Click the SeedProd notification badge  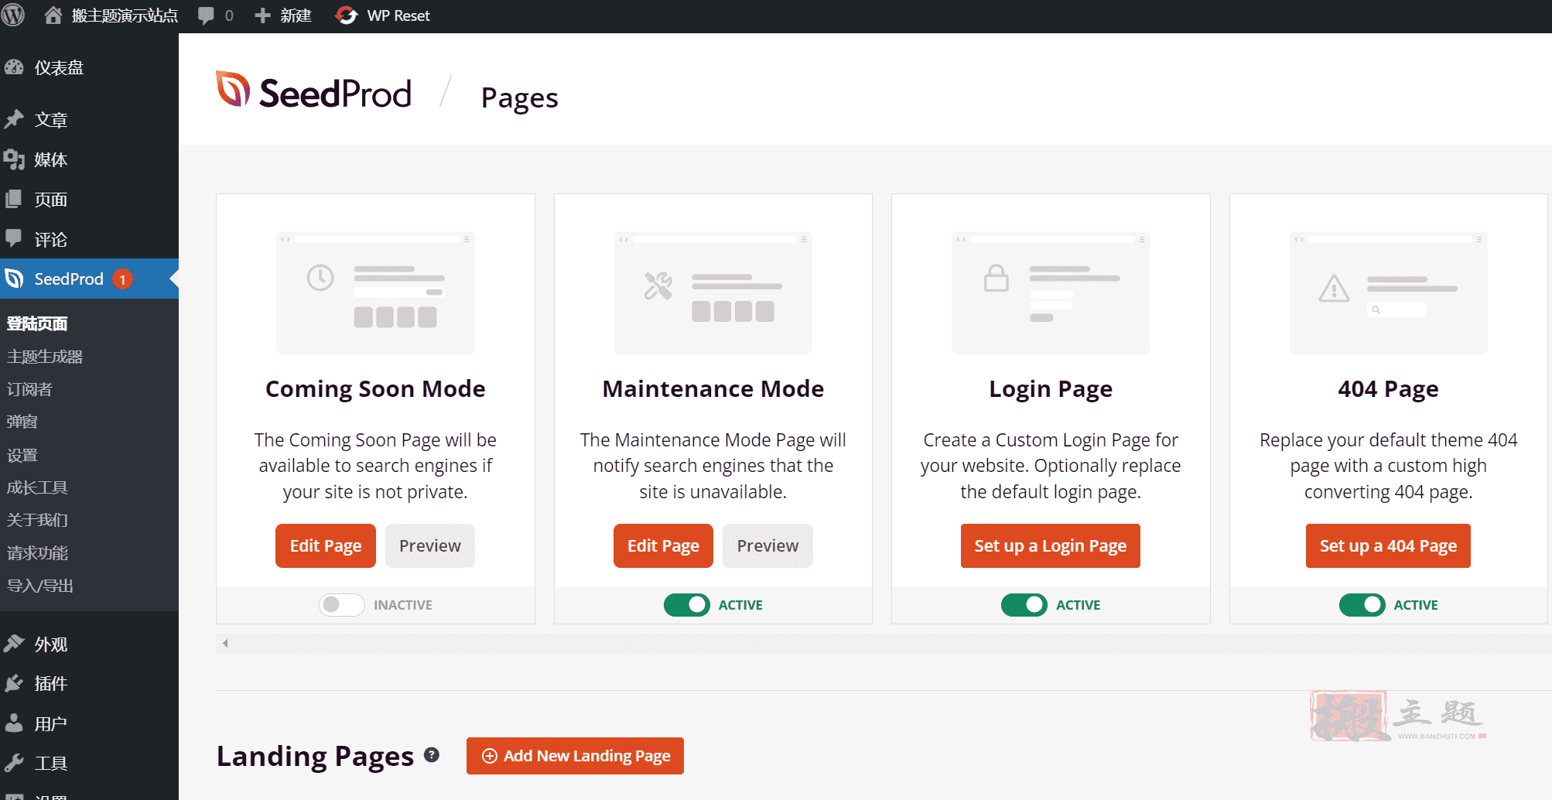tap(122, 279)
